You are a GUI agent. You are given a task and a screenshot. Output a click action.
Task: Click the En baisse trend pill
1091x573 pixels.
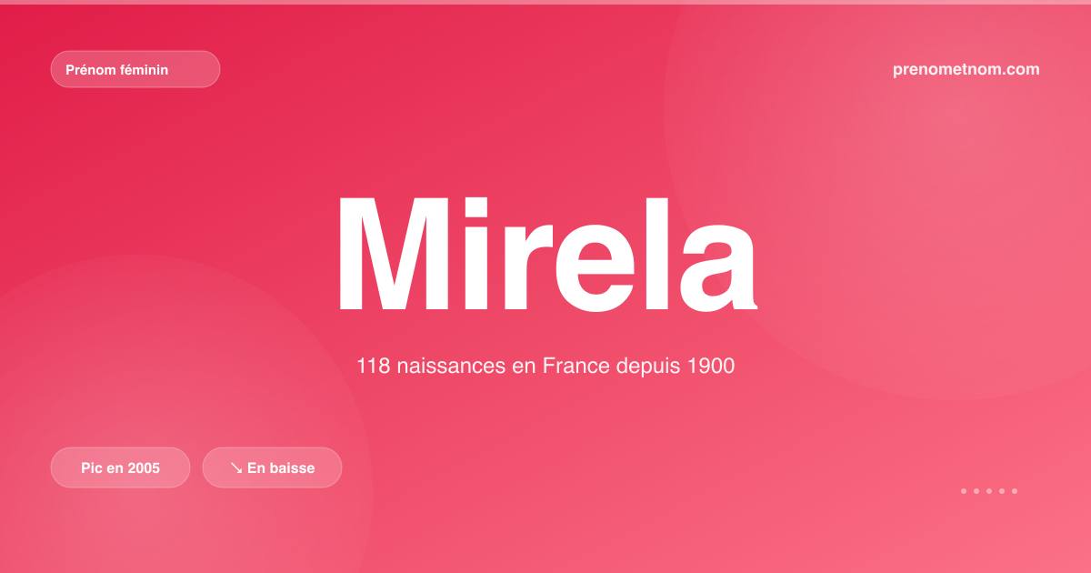(272, 467)
